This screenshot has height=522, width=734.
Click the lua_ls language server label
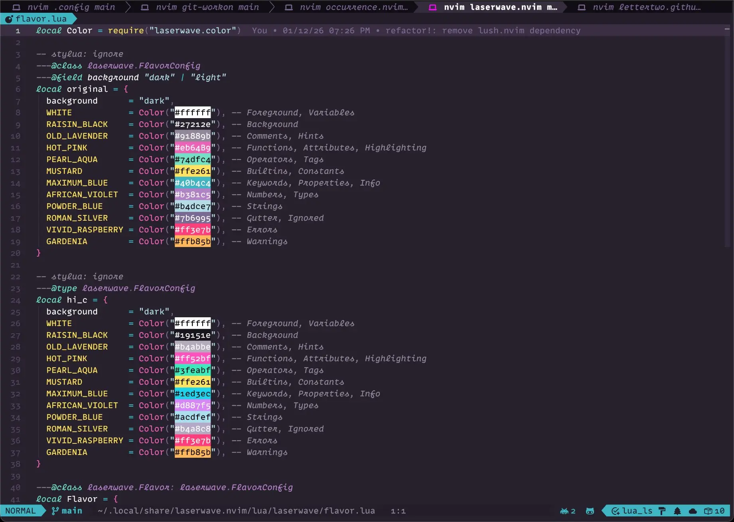tap(637, 511)
